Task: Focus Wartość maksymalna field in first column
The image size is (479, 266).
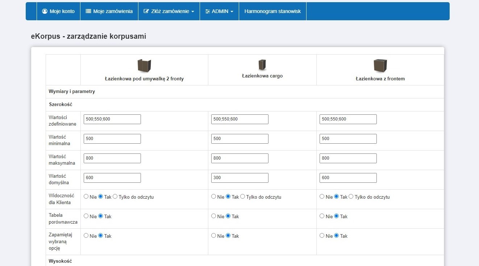Action: [x=112, y=158]
